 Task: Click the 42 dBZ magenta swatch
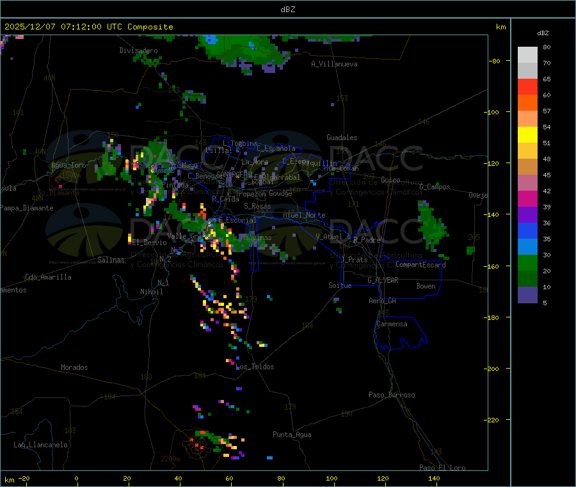click(527, 198)
